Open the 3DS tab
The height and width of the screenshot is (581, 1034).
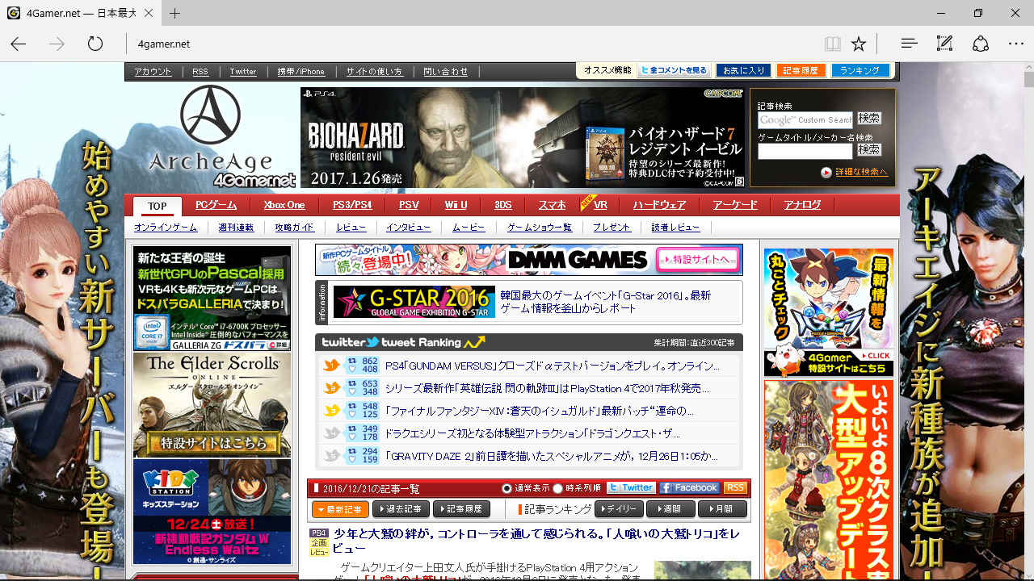[x=502, y=205]
